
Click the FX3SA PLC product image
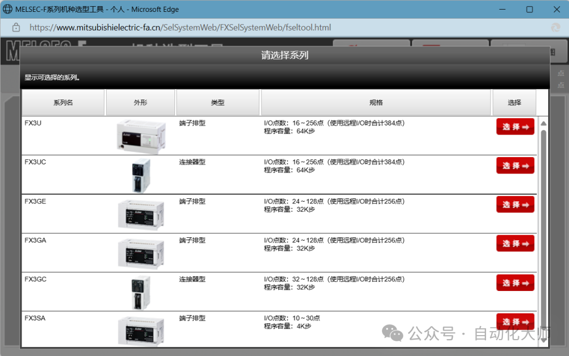click(141, 331)
